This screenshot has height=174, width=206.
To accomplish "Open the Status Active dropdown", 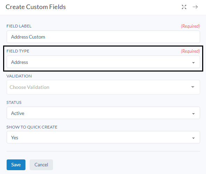I will click(x=103, y=113).
